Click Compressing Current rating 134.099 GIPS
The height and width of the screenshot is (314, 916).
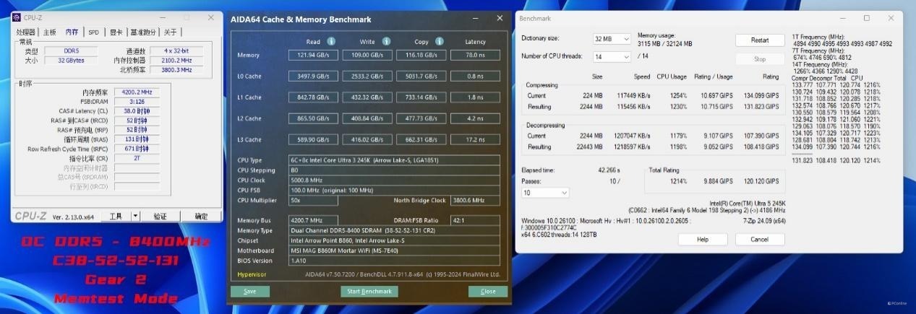pos(761,95)
